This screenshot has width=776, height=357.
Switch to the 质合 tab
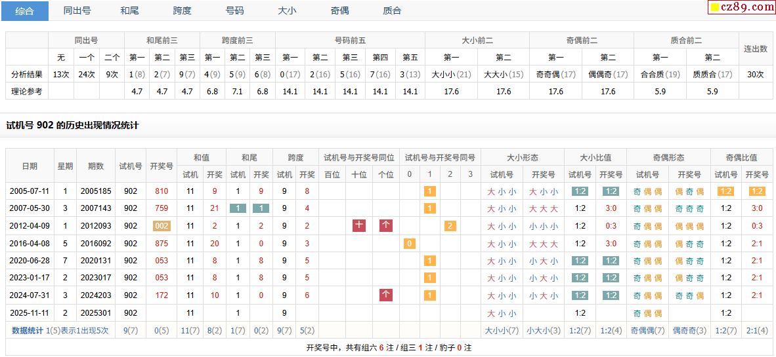click(x=392, y=10)
